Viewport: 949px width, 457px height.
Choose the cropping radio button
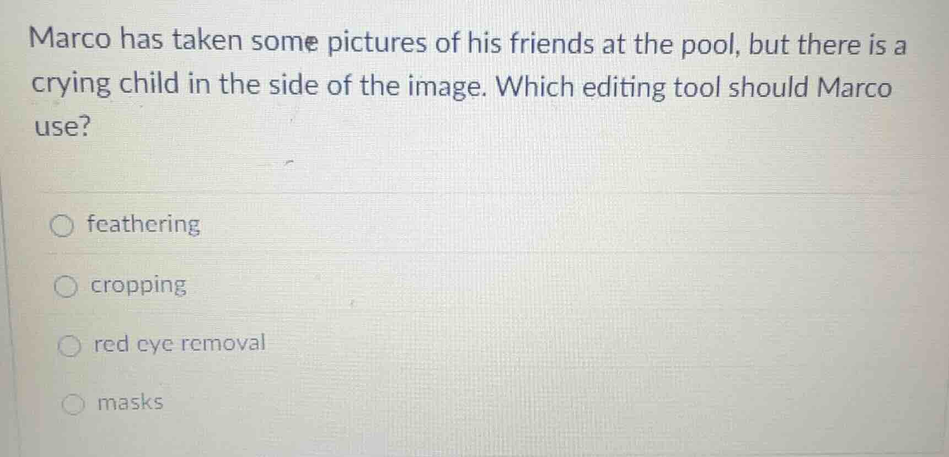65,287
